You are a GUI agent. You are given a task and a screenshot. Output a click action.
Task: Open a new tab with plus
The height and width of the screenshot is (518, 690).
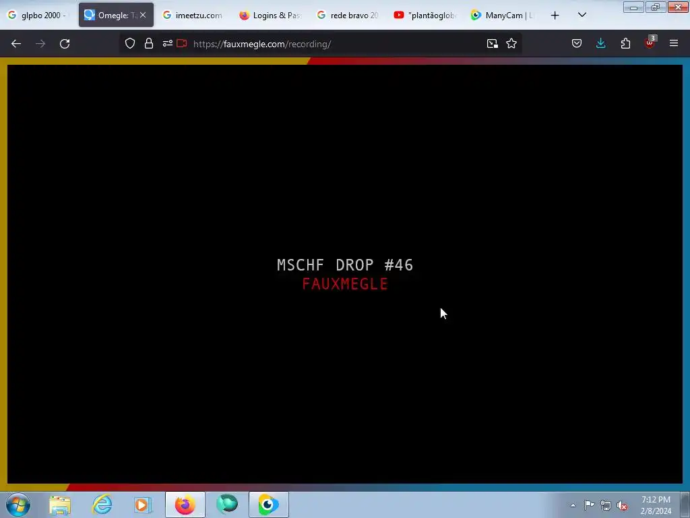tap(555, 15)
